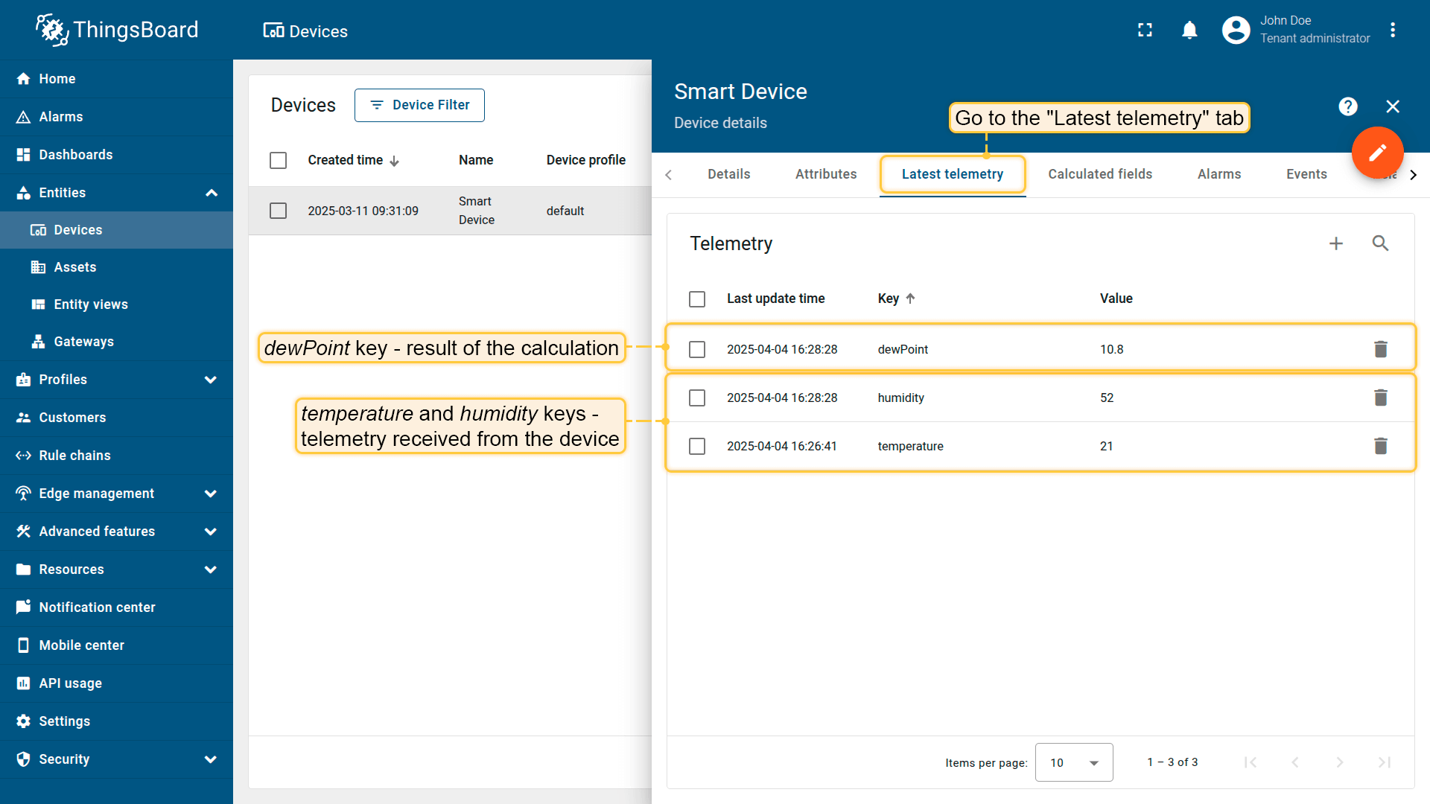Click the orange edit pencil button
The width and height of the screenshot is (1430, 804).
[1377, 153]
